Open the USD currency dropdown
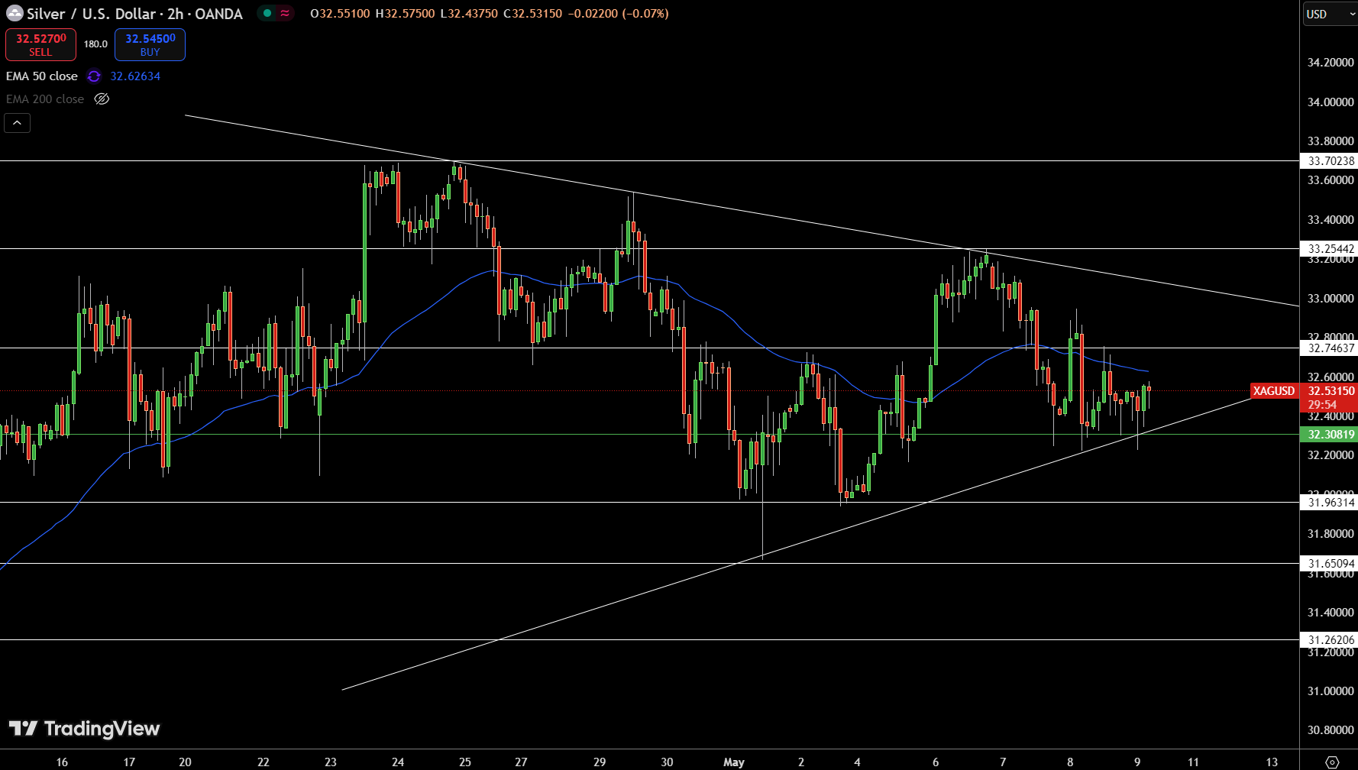Screen dimensions: 1358x770 (1330, 14)
